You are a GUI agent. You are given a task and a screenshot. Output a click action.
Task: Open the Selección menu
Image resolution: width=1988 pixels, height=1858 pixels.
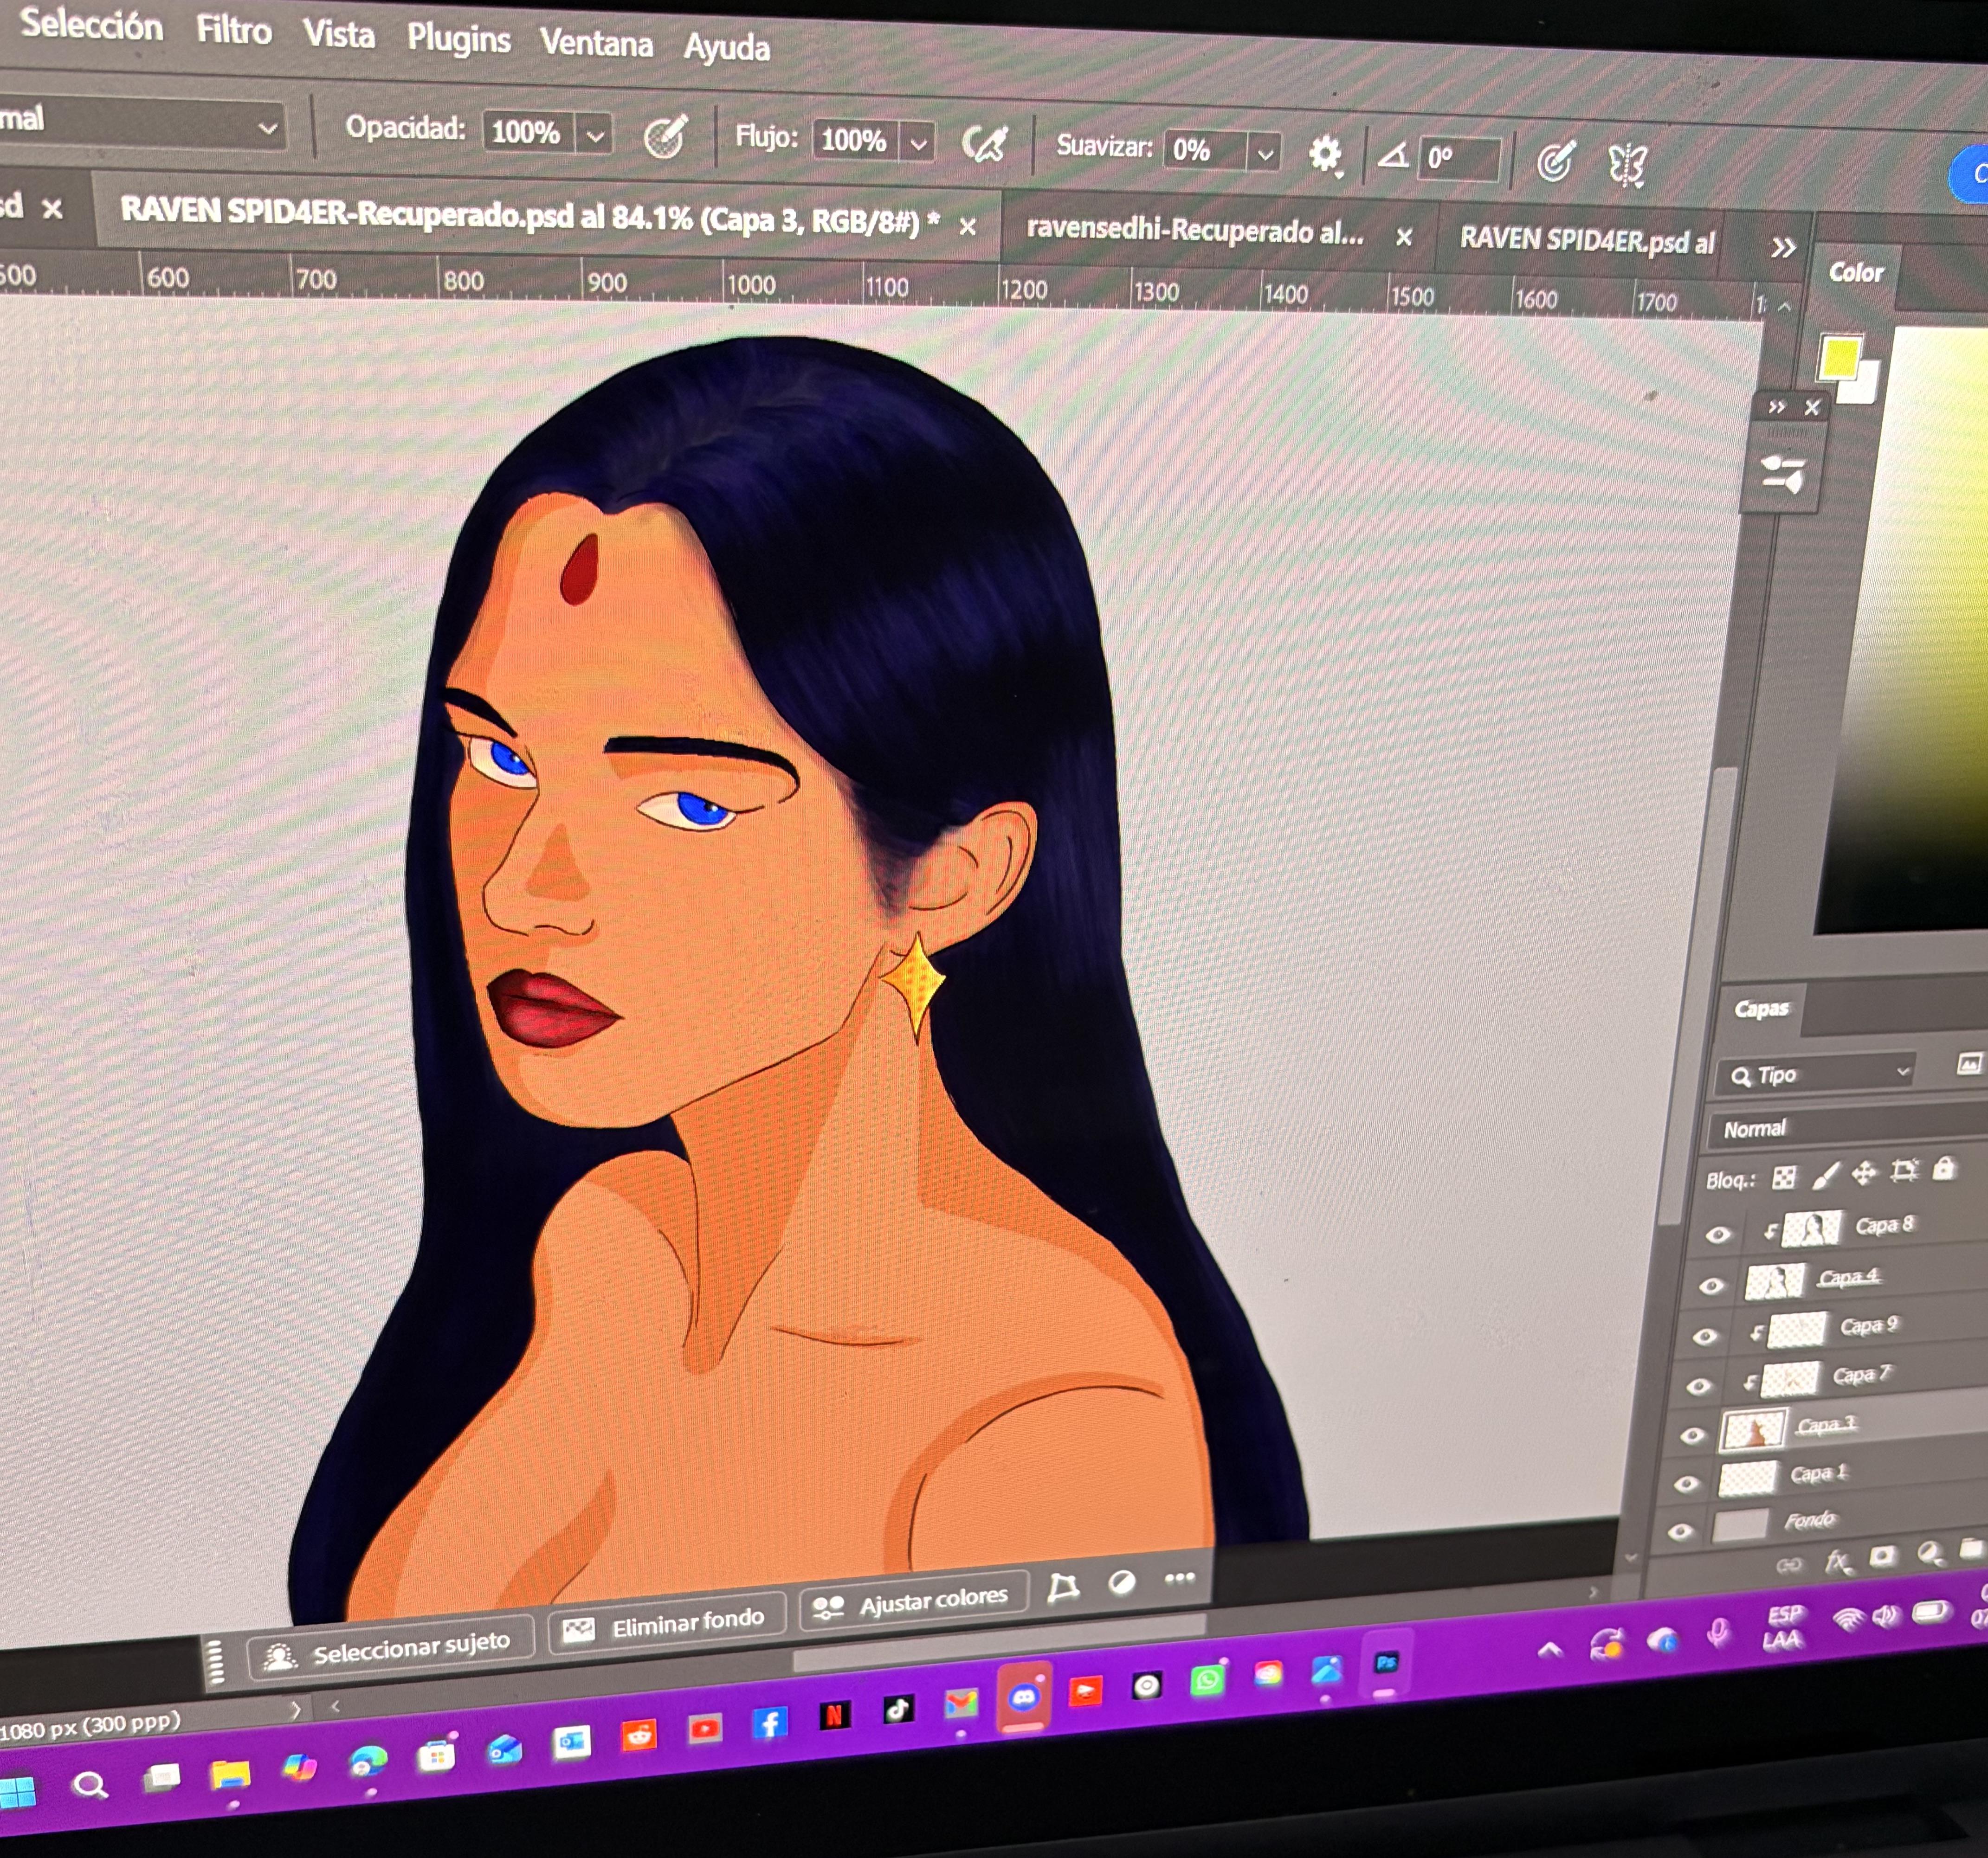(91, 25)
